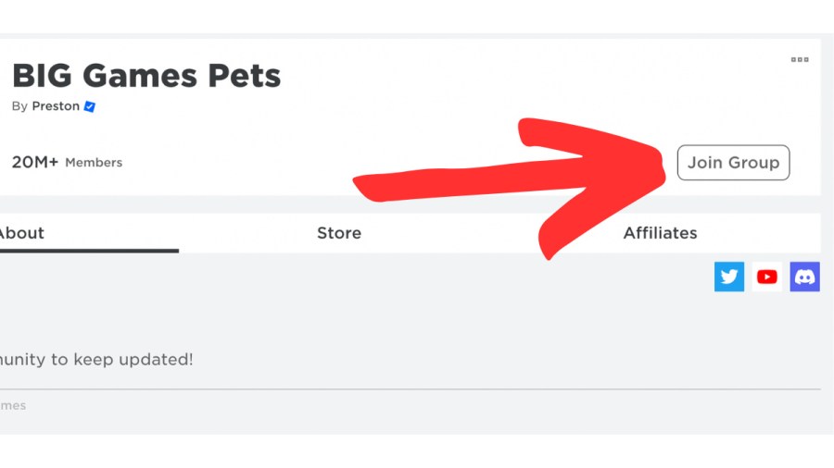Open the Store tab
The width and height of the screenshot is (834, 468).
(339, 233)
